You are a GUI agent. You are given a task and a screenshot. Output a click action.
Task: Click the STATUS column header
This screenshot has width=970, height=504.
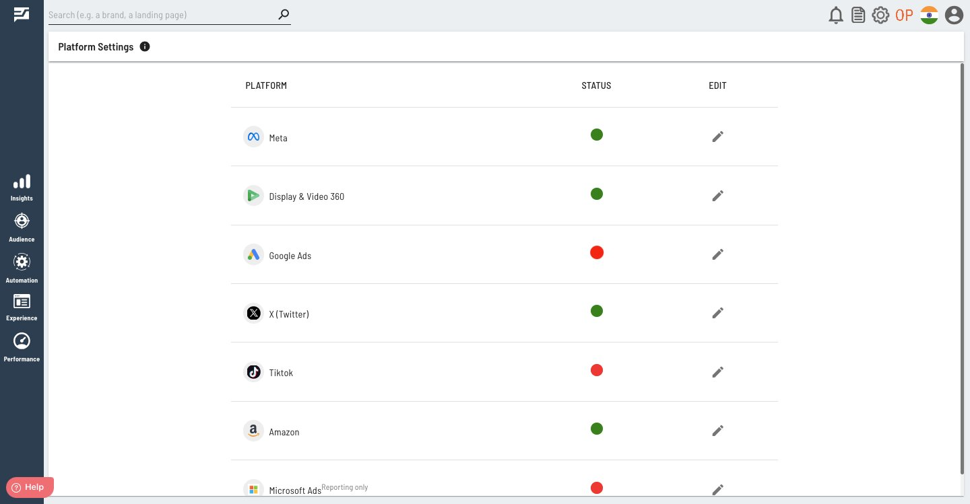click(596, 85)
